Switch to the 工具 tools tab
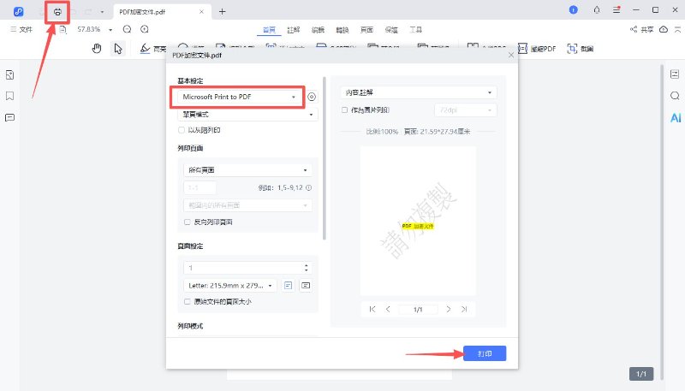The width and height of the screenshot is (685, 391). pyautogui.click(x=416, y=30)
